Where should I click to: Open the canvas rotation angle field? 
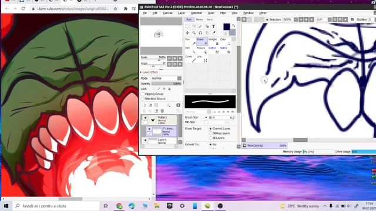(x=321, y=19)
